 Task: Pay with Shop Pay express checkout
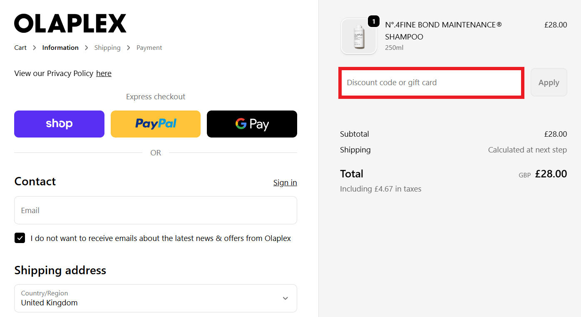[59, 124]
